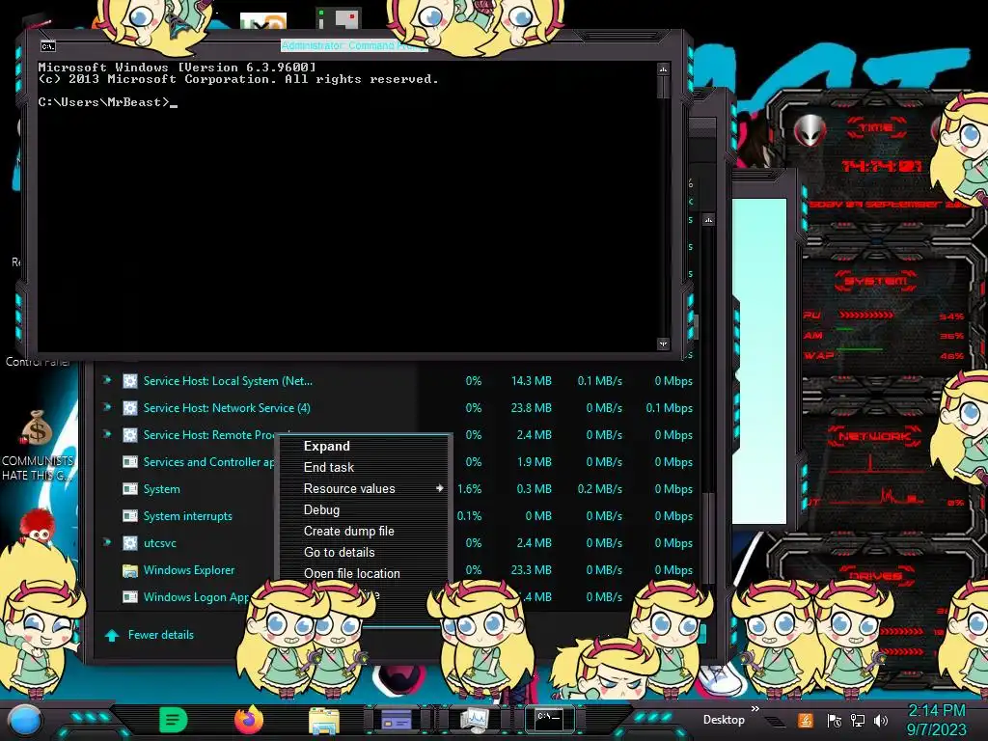Open the Resource values submenu arrow
Image resolution: width=988 pixels, height=741 pixels.
(439, 488)
